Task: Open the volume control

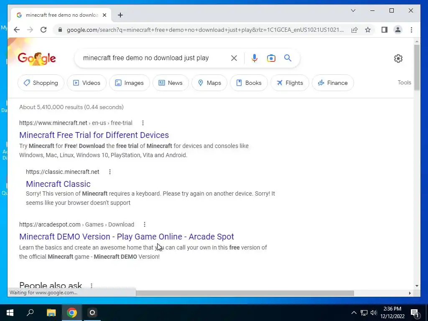Action: [x=374, y=313]
